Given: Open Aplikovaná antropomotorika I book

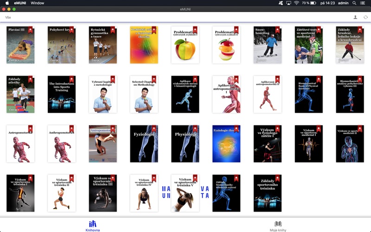Looking at the screenshot, I should (226, 94).
